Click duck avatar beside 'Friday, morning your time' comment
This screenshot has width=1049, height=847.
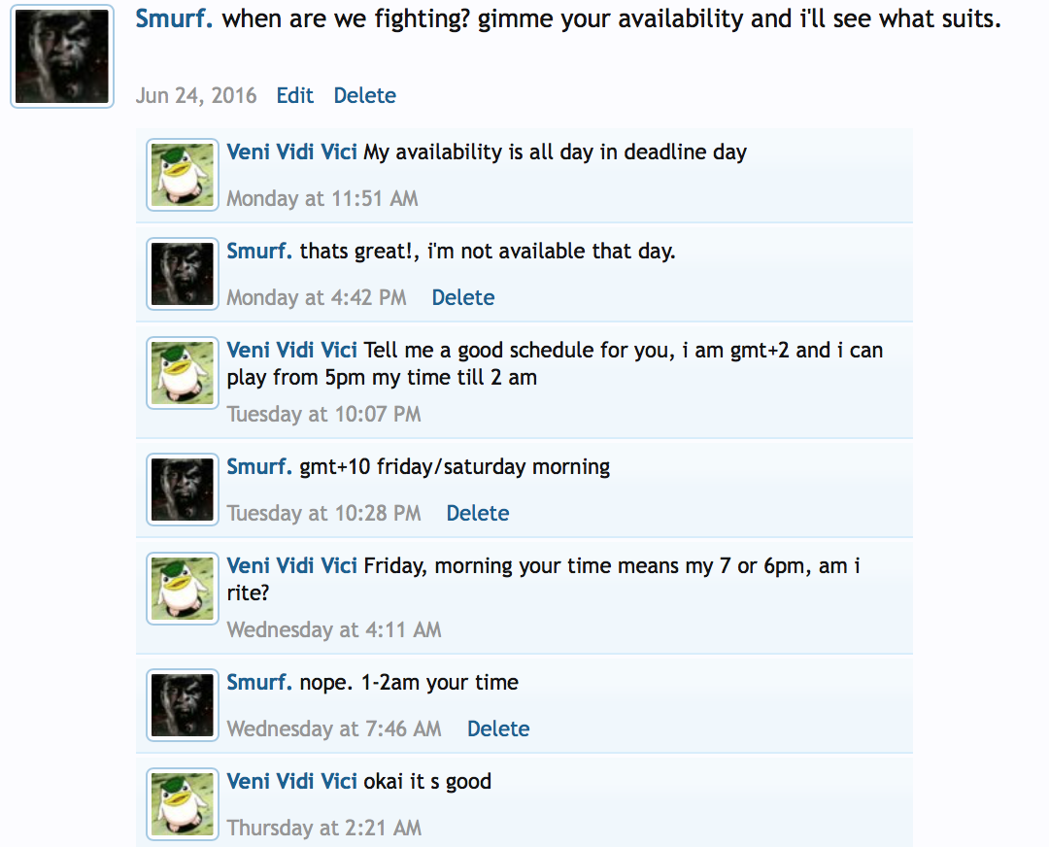183,588
